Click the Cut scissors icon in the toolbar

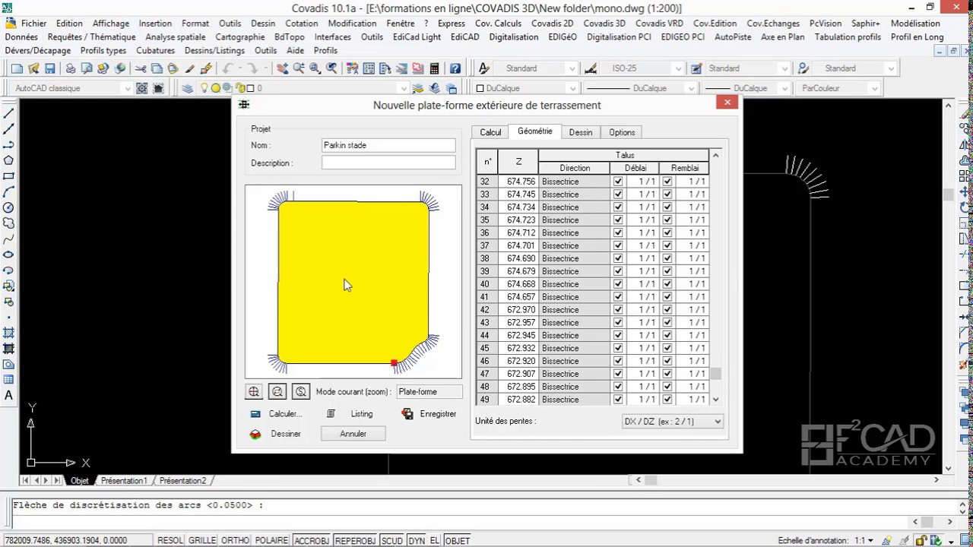click(141, 68)
